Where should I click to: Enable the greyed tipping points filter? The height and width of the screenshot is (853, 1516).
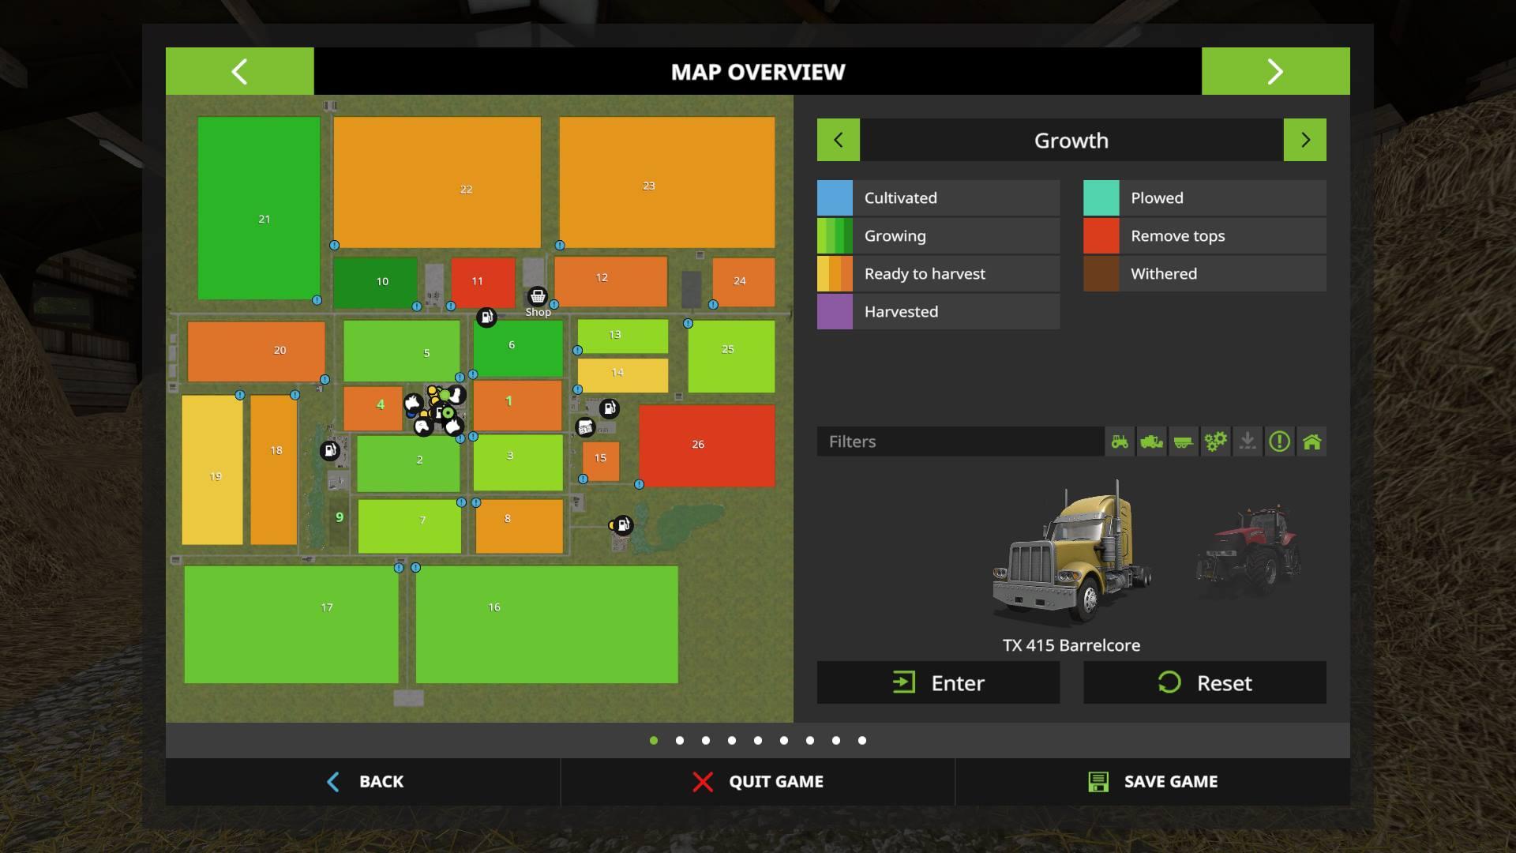[1248, 442]
